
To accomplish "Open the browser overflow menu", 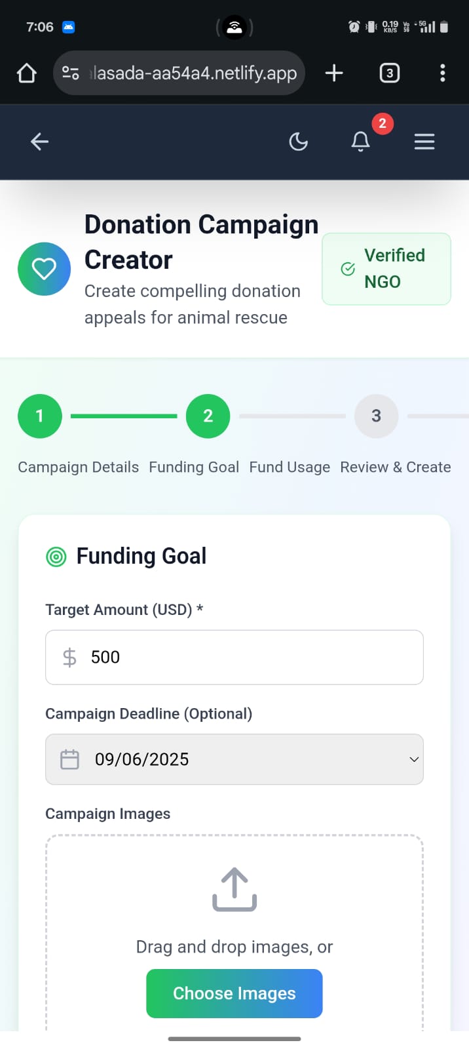I will pyautogui.click(x=443, y=73).
